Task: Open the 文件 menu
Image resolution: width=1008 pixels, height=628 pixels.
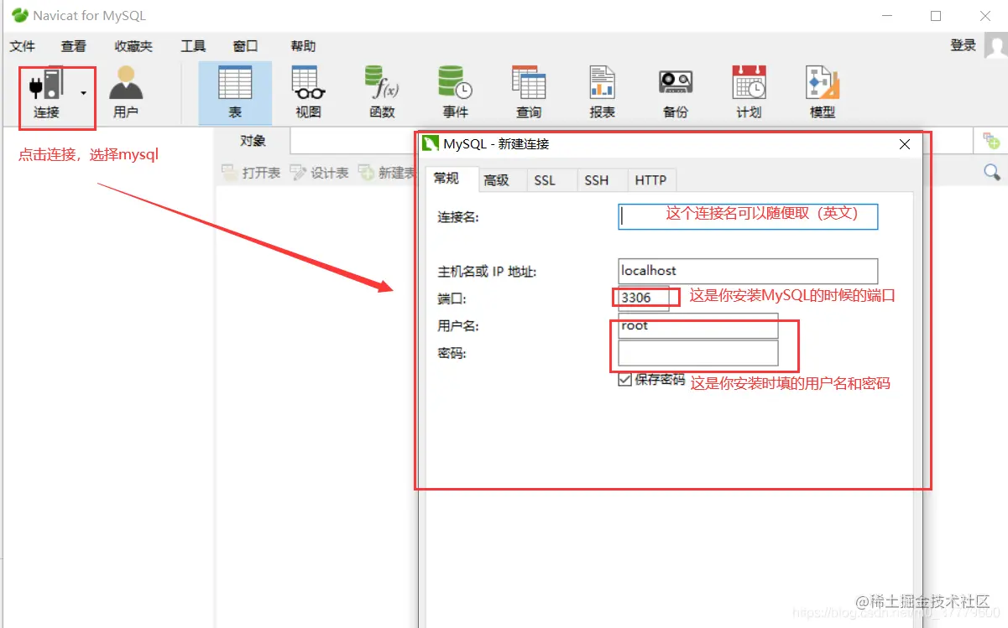Action: click(23, 46)
